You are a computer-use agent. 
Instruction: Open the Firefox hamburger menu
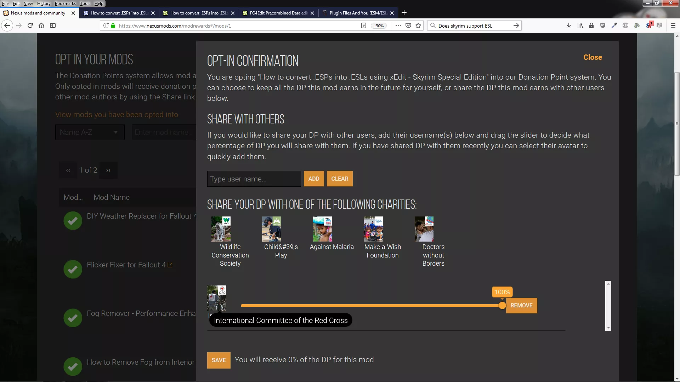point(673,25)
